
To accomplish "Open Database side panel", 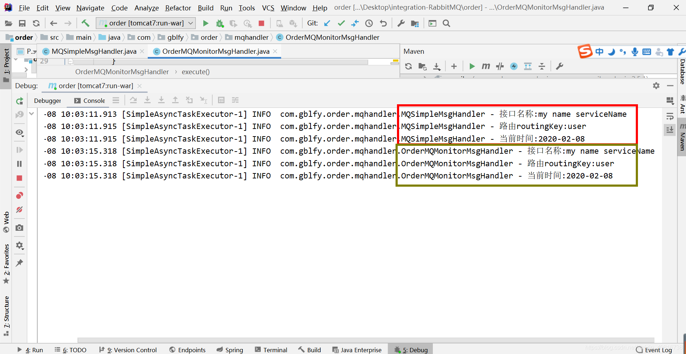I will [x=682, y=72].
